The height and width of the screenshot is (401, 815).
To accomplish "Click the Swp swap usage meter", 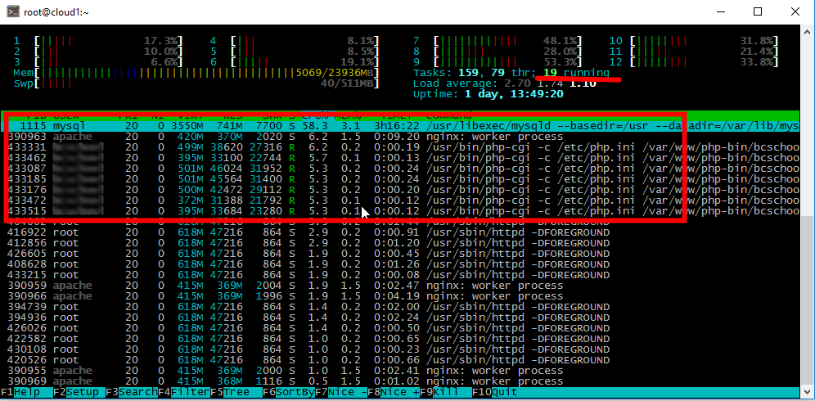I will 196,83.
